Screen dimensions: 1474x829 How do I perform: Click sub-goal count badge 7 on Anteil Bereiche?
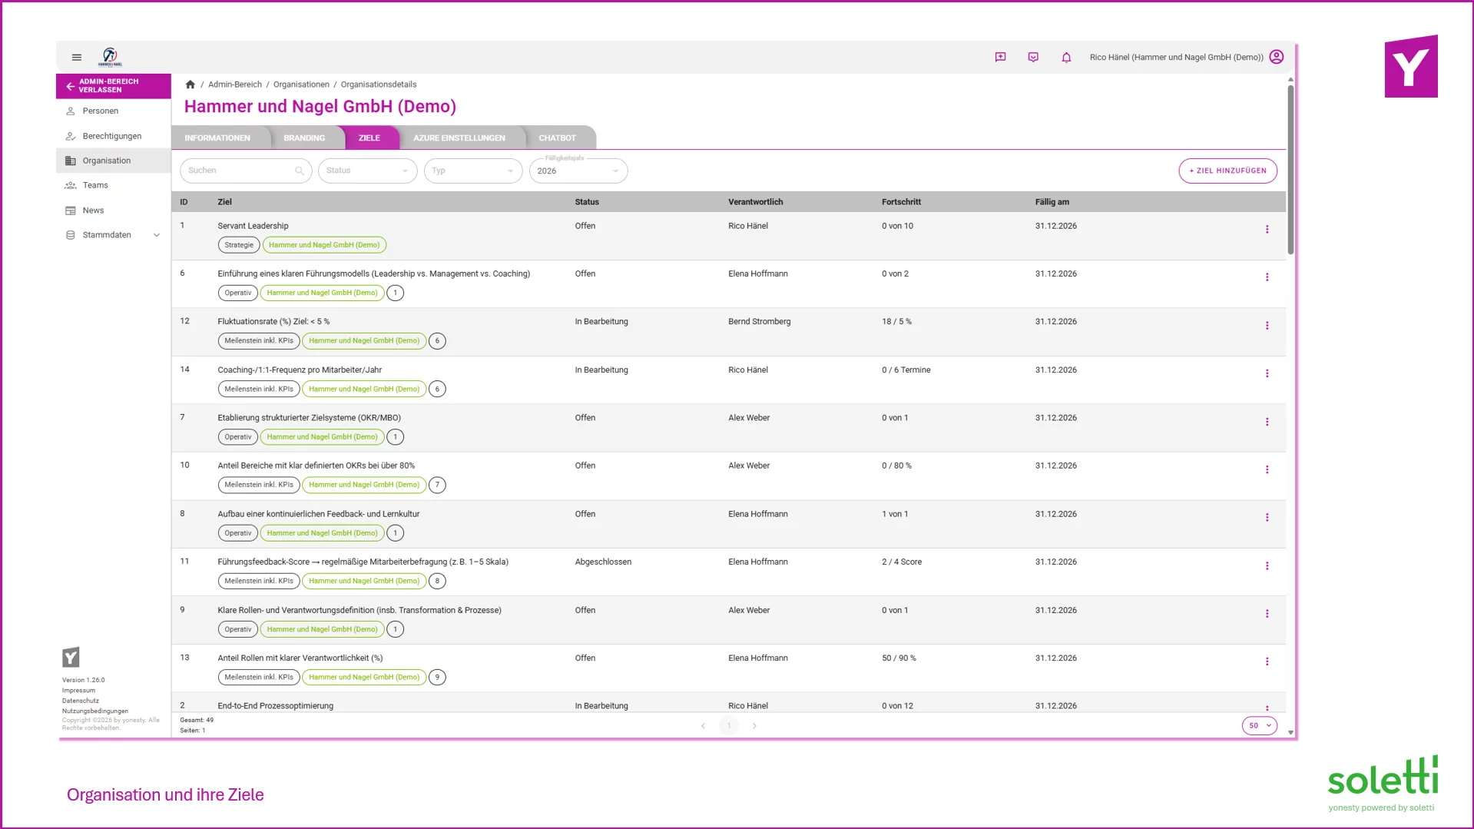click(437, 485)
